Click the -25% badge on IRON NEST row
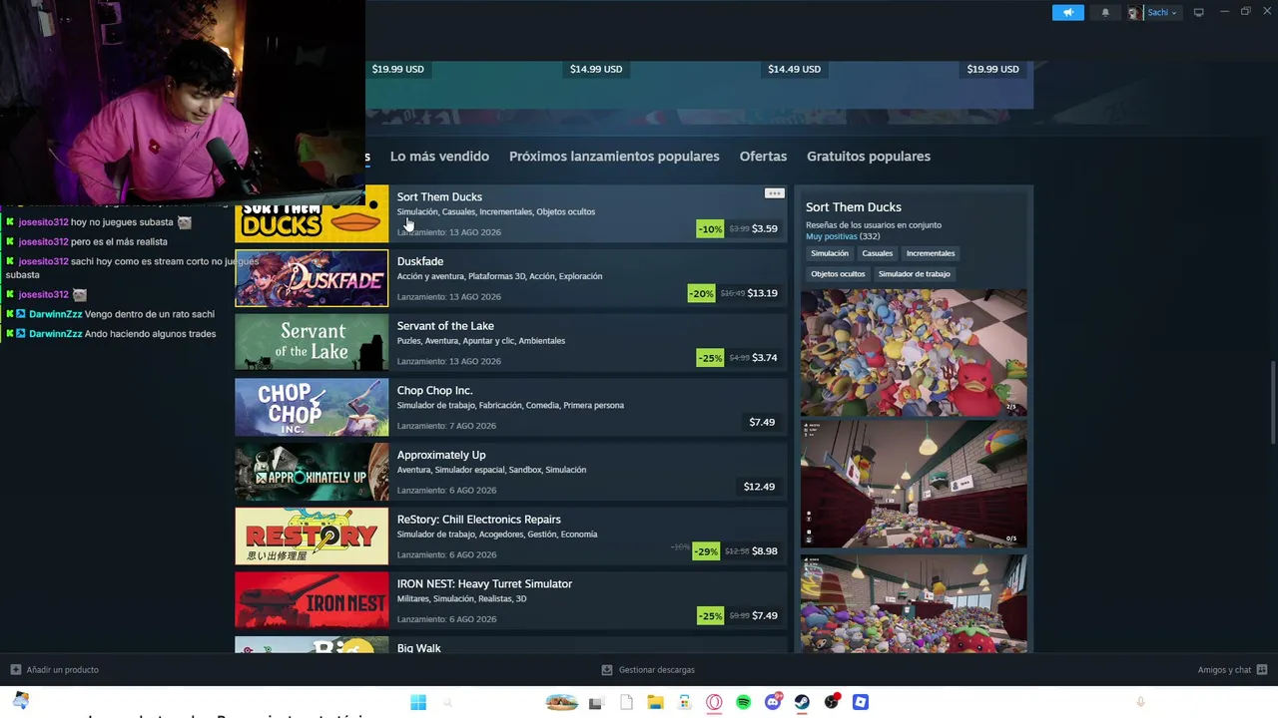This screenshot has width=1278, height=718. pos(710,616)
